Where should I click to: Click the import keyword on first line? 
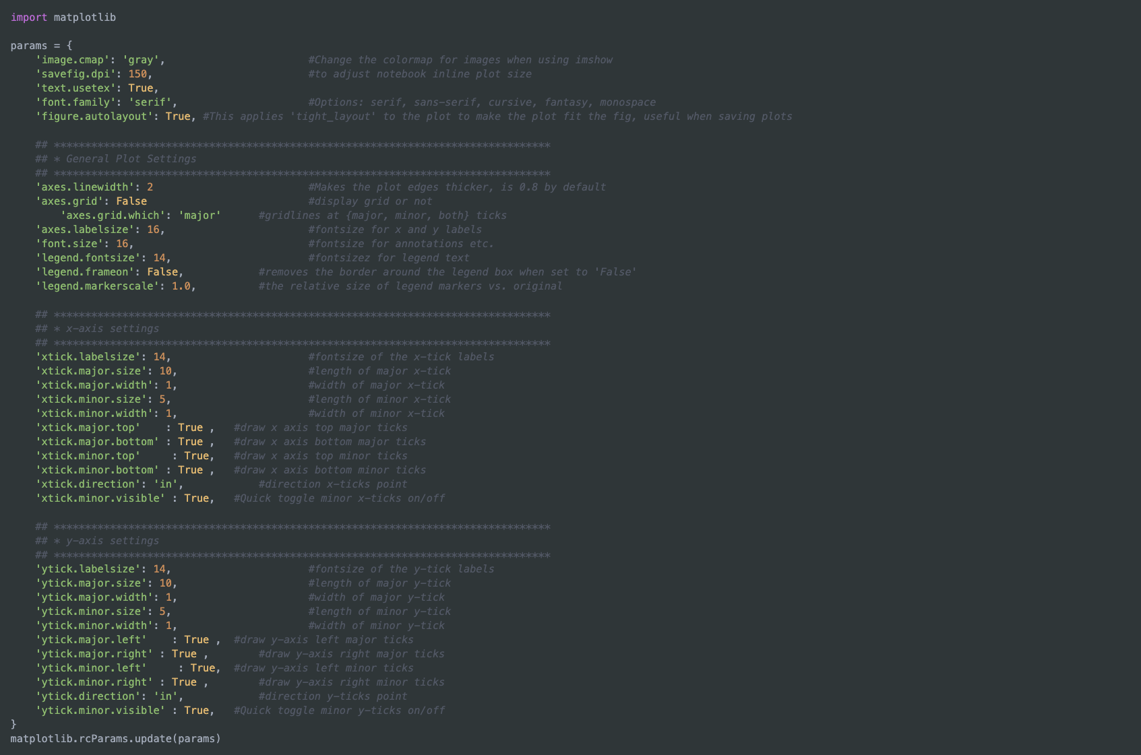[x=29, y=18]
